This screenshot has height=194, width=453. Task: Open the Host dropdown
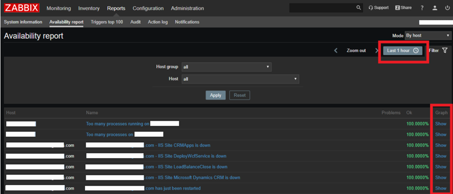tap(240, 79)
